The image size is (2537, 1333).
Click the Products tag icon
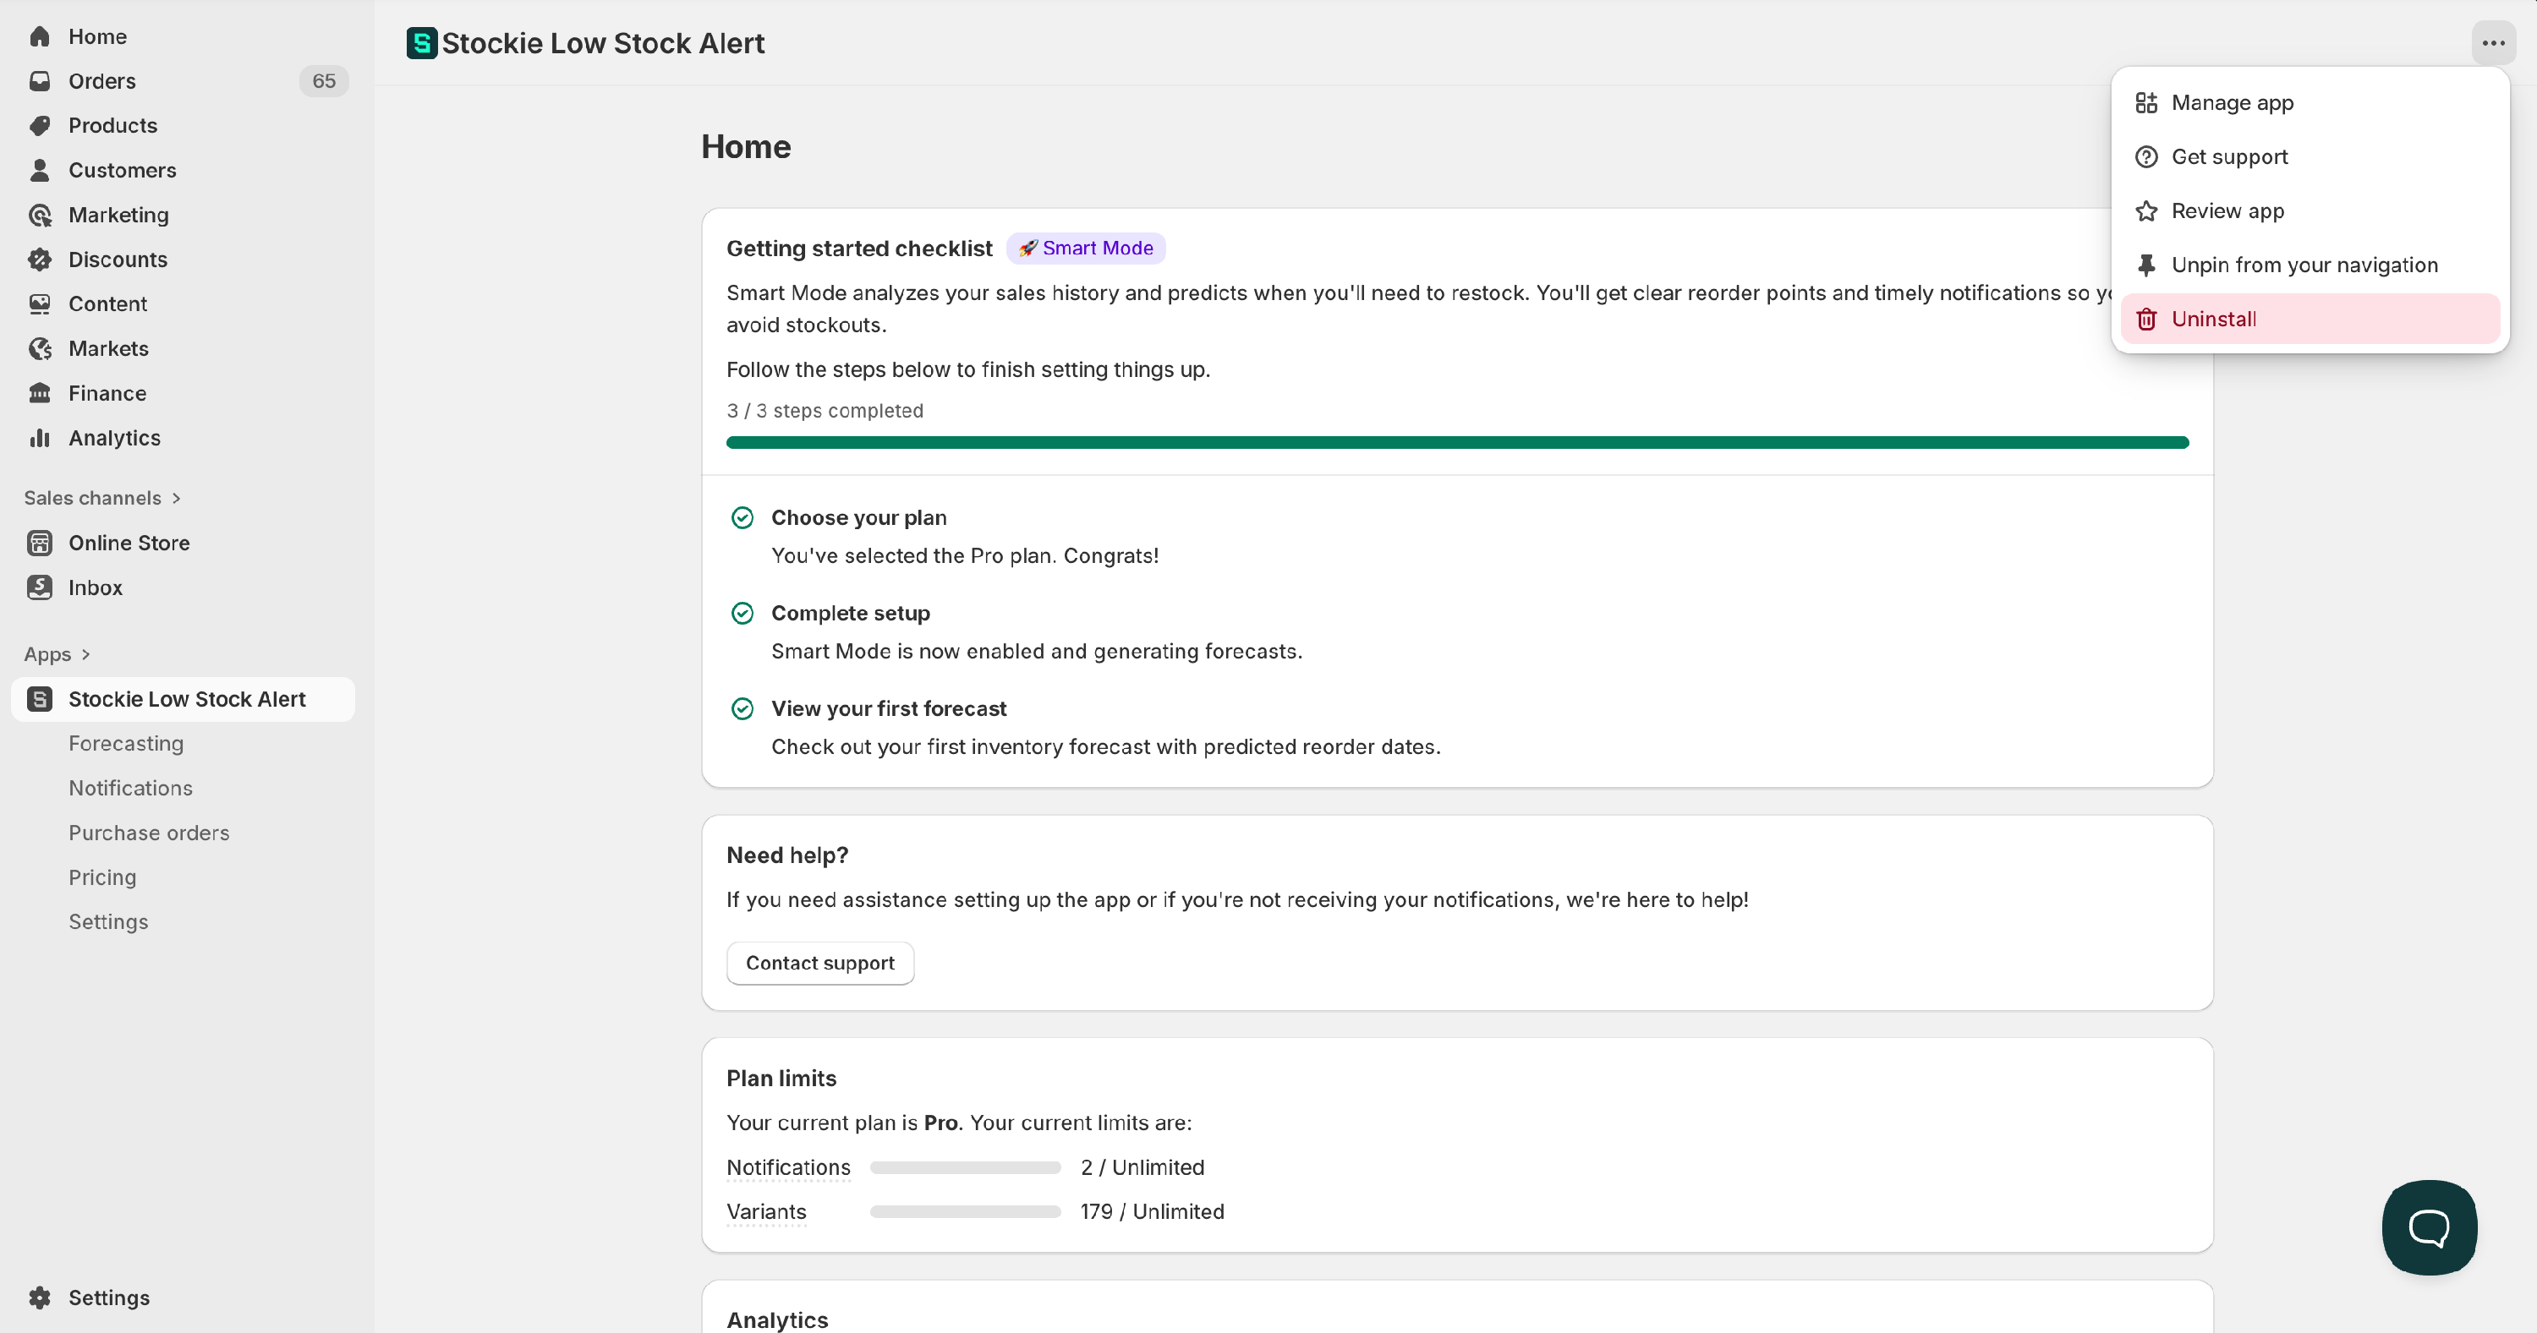tap(40, 125)
